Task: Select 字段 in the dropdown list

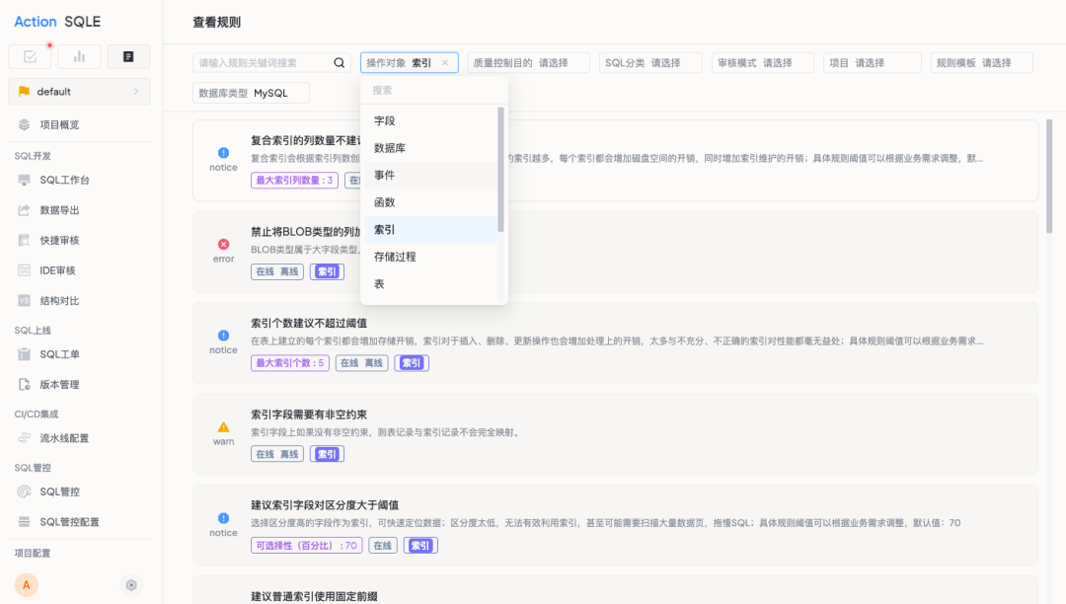Action: (x=431, y=121)
